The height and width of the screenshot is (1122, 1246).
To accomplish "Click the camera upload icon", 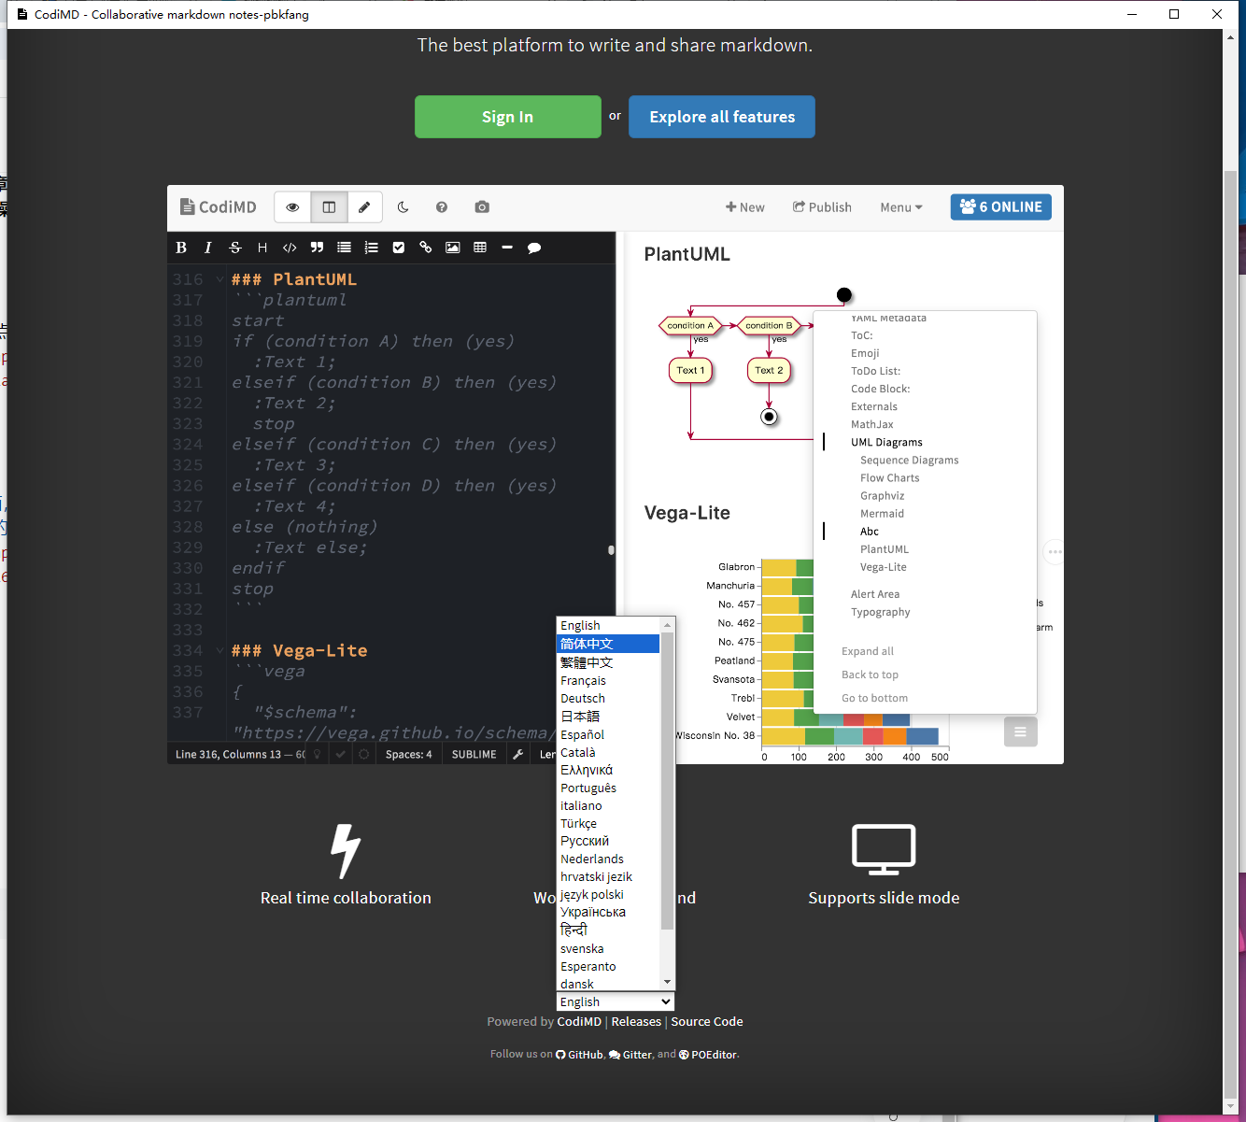I will pyautogui.click(x=482, y=207).
